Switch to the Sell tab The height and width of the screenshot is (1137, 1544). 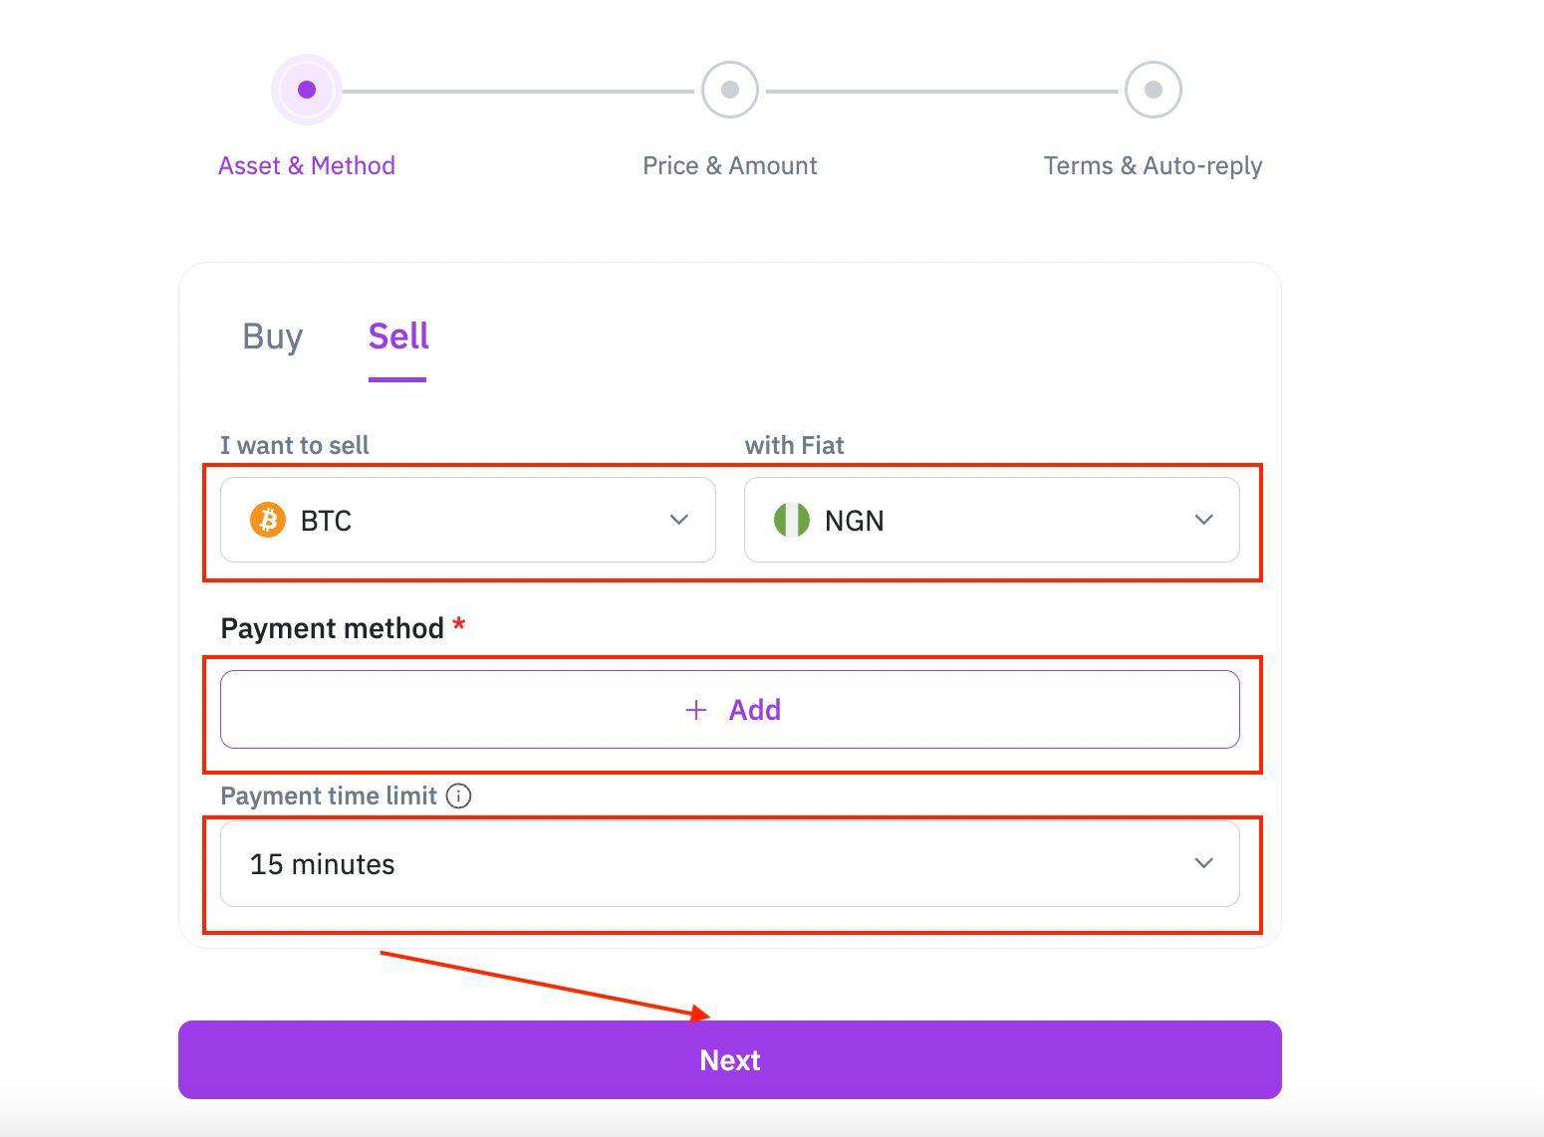point(398,337)
